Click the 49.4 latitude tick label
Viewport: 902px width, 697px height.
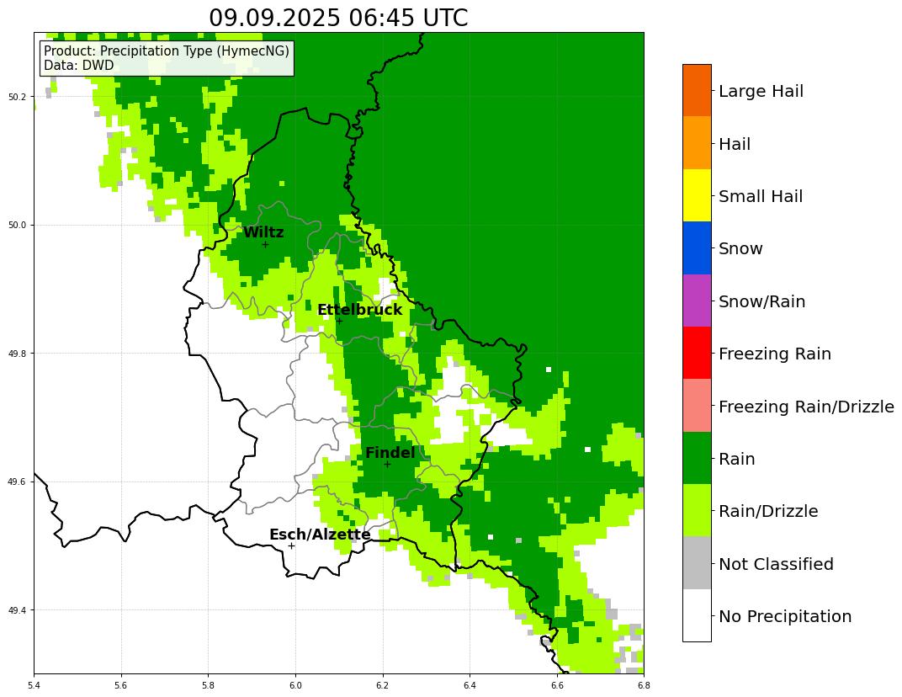pyautogui.click(x=19, y=610)
